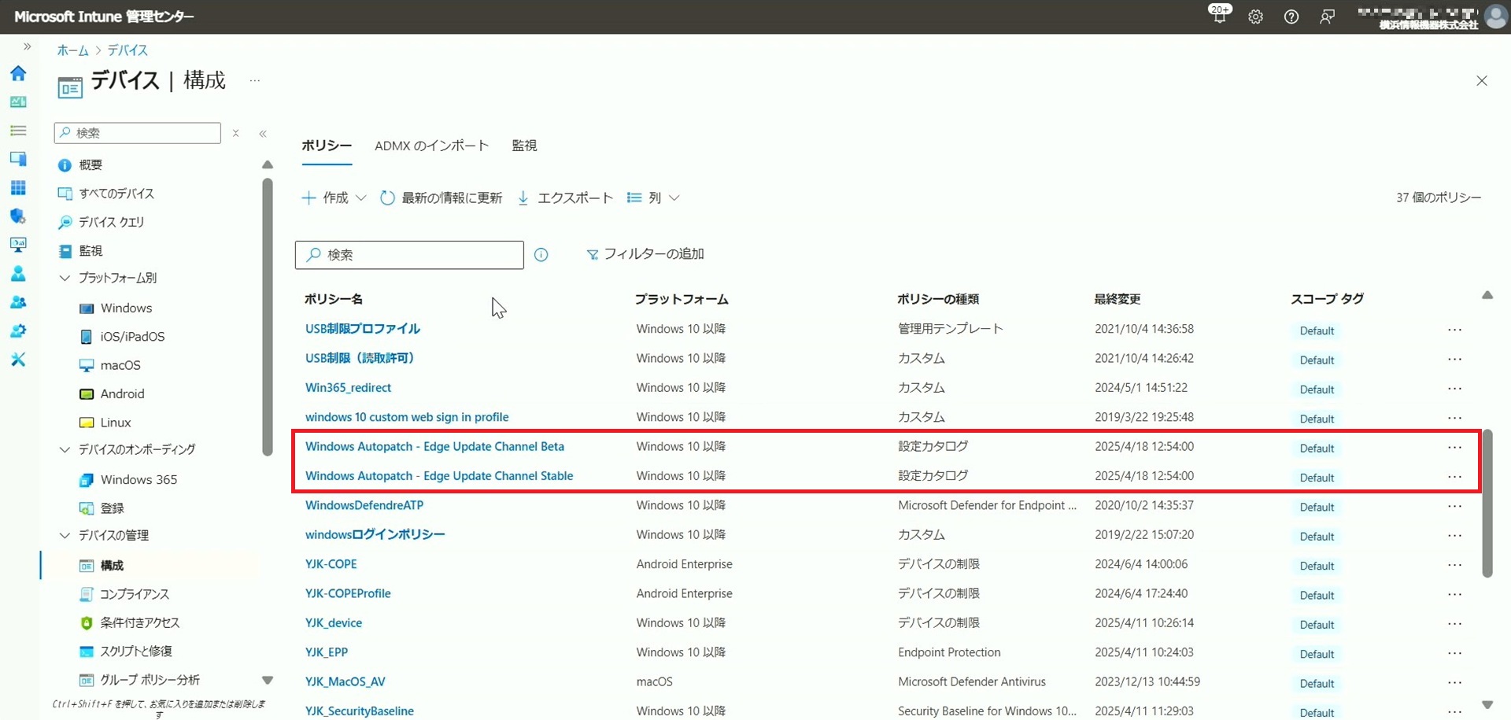The height and width of the screenshot is (720, 1511).
Task: Open Win365_redirect policy
Action: 348,388
